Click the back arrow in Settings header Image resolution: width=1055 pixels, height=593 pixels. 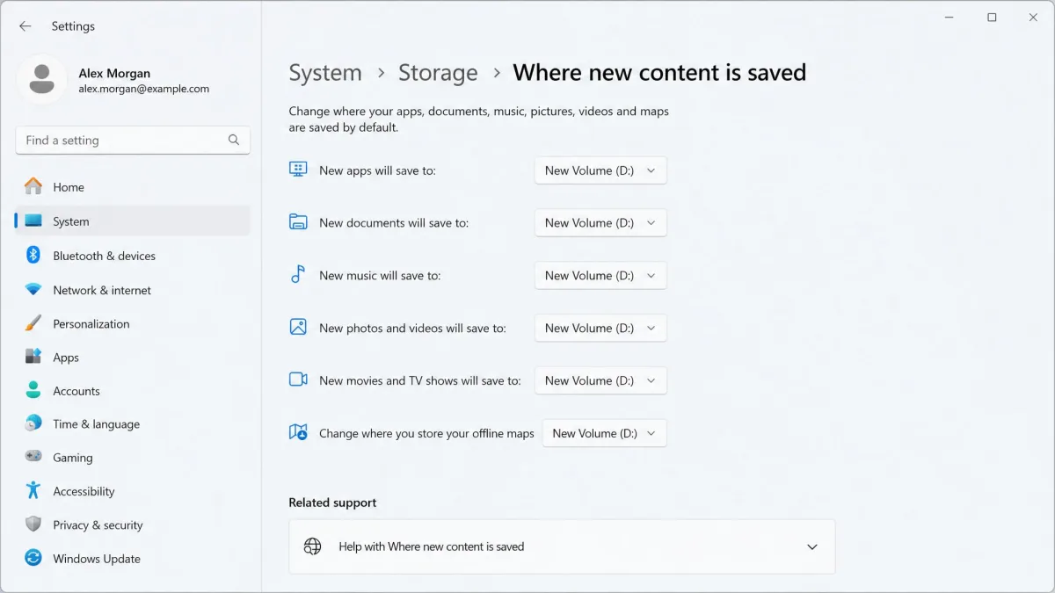coord(25,26)
